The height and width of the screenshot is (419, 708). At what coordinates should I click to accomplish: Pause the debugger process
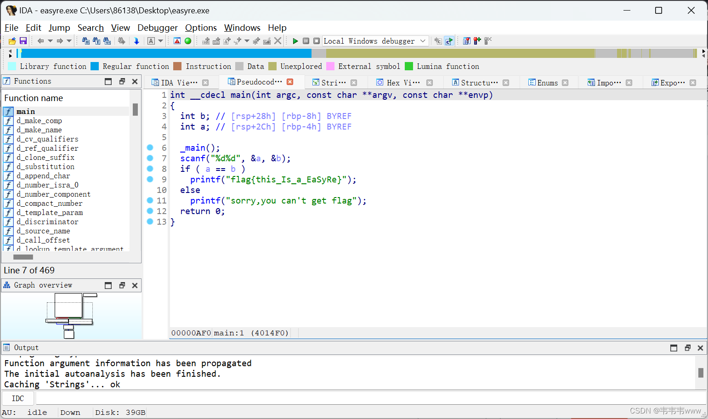point(306,41)
